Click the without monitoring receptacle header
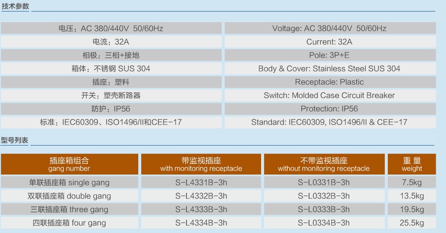 [x=324, y=164]
